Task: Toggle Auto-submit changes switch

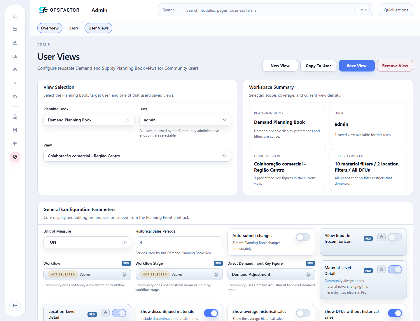Action: pyautogui.click(x=303, y=237)
